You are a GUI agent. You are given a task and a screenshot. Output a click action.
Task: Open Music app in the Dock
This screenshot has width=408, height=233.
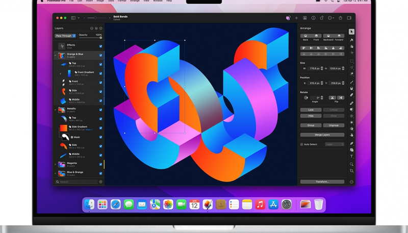(260, 204)
